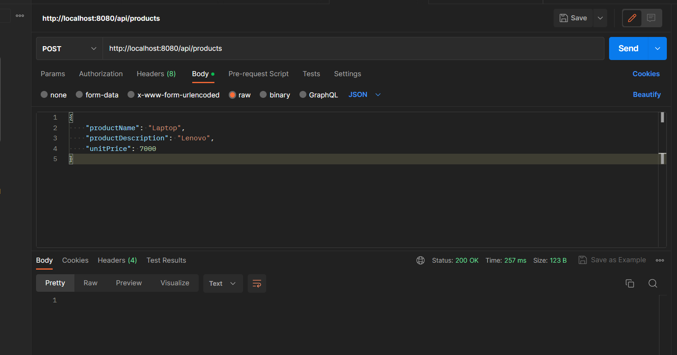Copy the response body using copy icon
677x355 pixels.
[x=629, y=283]
